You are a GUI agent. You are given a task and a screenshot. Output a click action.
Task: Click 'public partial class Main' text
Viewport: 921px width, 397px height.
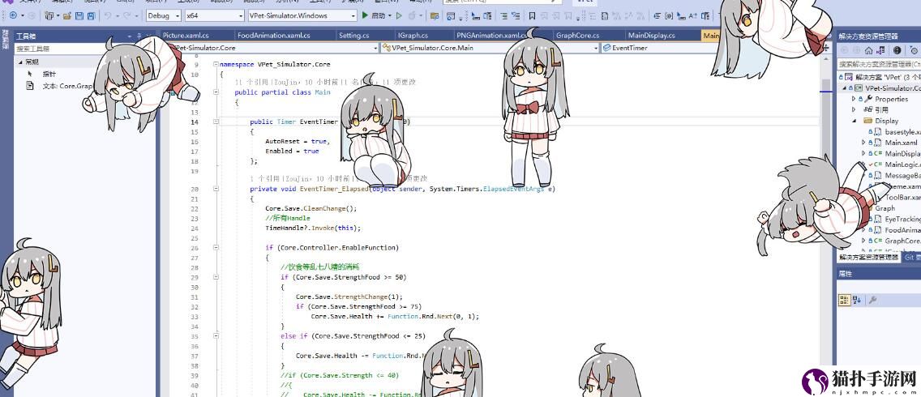282,92
